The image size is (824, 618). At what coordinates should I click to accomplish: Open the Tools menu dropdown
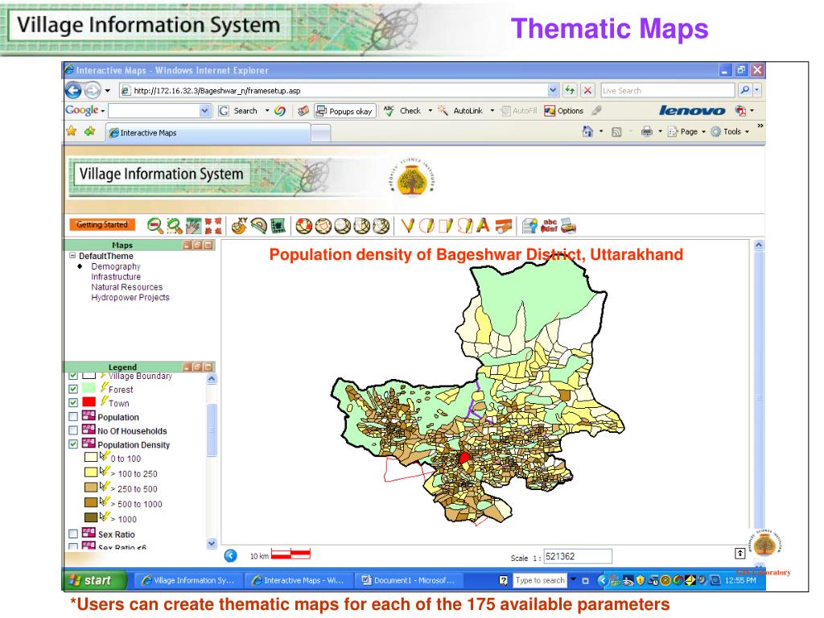pyautogui.click(x=748, y=132)
